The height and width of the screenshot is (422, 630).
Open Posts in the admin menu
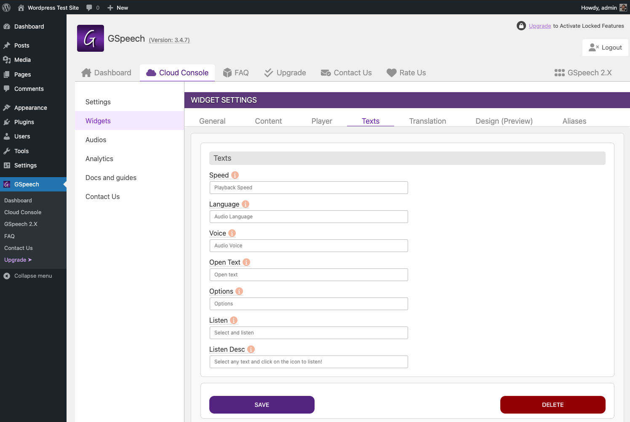[33, 45]
